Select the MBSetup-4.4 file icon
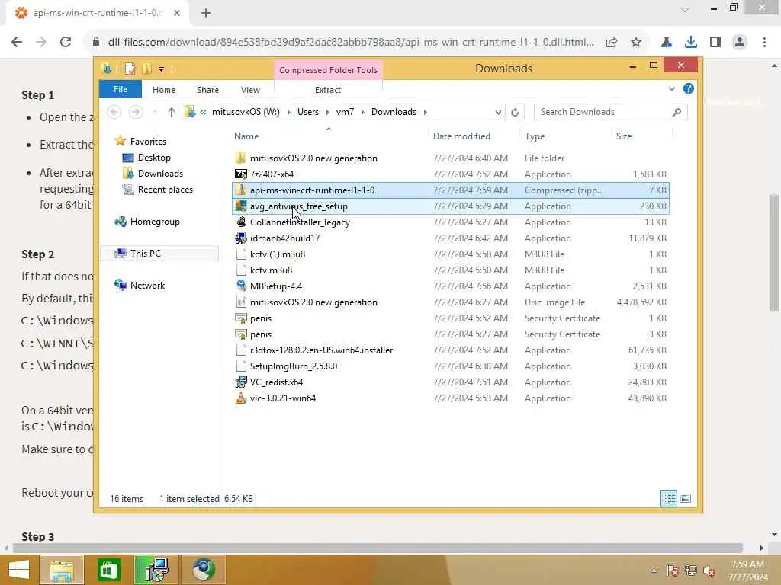781x585 pixels. pos(241,286)
